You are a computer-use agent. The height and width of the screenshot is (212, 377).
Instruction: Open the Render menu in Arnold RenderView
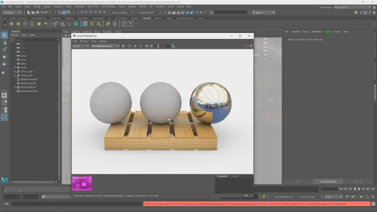point(103,41)
